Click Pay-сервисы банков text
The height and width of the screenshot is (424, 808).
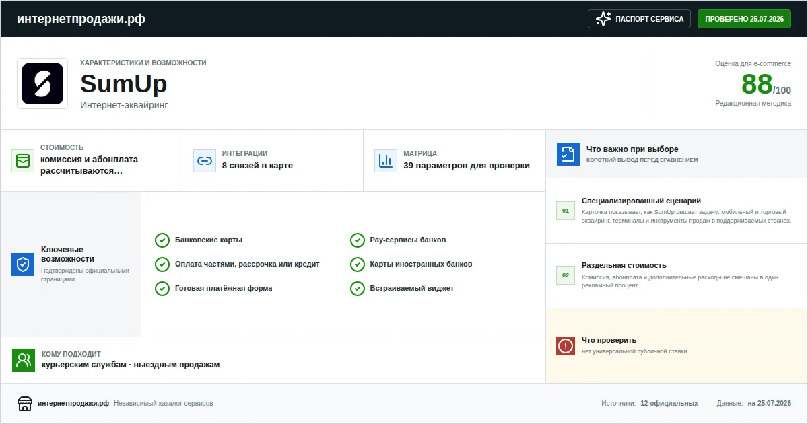click(x=408, y=240)
